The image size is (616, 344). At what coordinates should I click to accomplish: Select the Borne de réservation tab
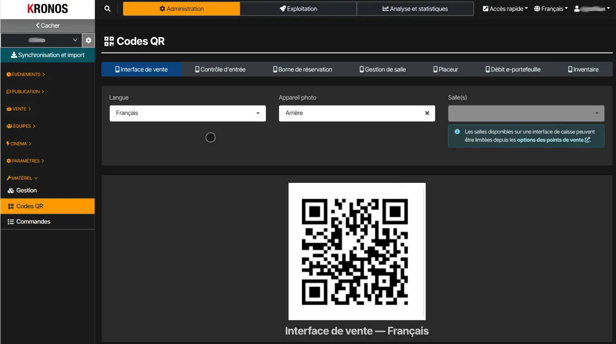pyautogui.click(x=303, y=69)
